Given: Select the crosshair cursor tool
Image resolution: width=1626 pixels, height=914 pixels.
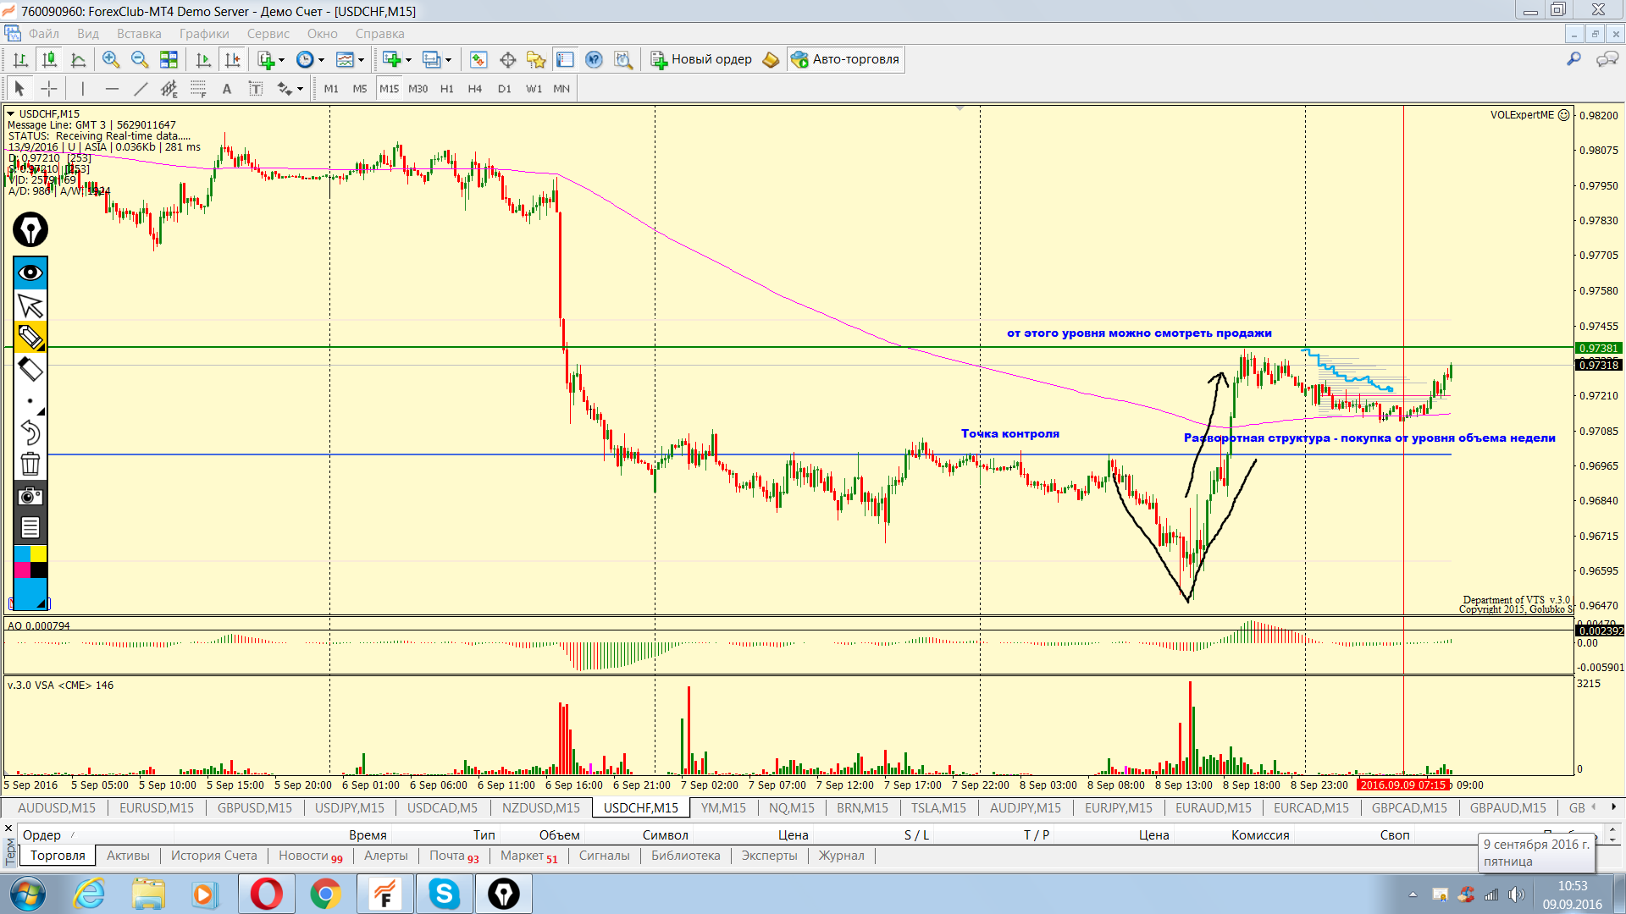Looking at the screenshot, I should pyautogui.click(x=49, y=89).
